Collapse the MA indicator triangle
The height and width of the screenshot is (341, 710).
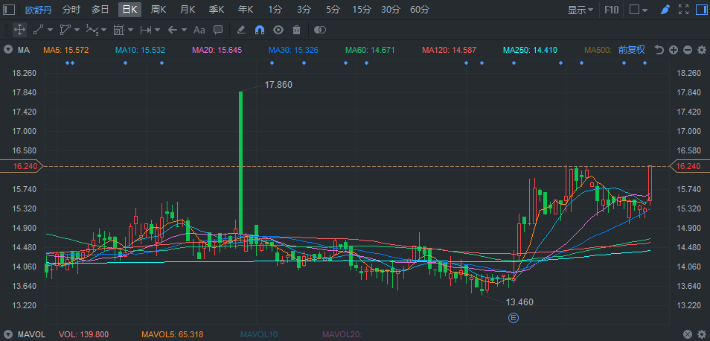click(8, 50)
